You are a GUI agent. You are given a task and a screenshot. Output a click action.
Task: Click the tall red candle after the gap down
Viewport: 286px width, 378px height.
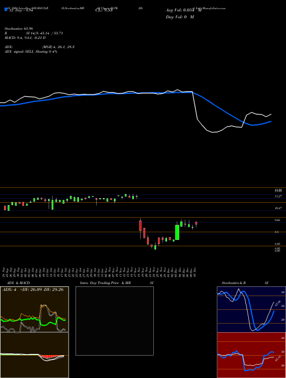[x=140, y=226]
